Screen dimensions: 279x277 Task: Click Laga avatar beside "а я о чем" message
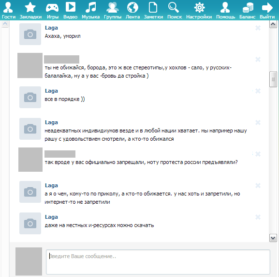point(30,192)
